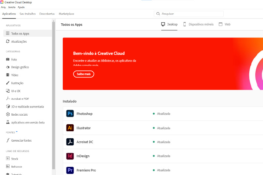Image resolution: width=263 pixels, height=175 pixels.
Task: Select the Design gráfico icon
Action: [8, 67]
